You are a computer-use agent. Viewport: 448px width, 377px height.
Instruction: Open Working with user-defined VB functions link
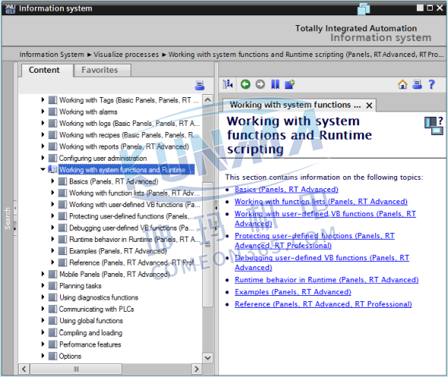pyautogui.click(x=325, y=218)
